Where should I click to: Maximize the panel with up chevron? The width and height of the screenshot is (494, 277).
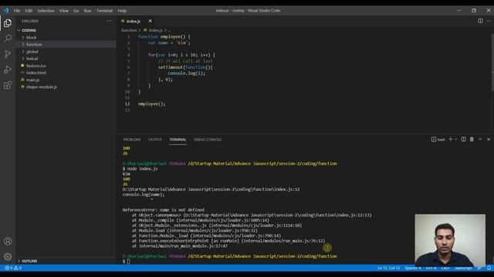point(480,139)
